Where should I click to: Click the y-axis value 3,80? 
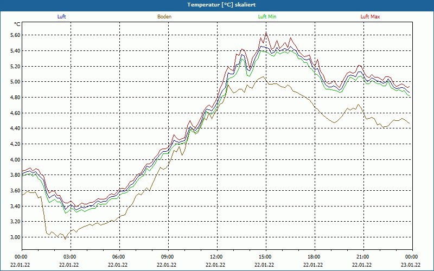tap(15, 175)
